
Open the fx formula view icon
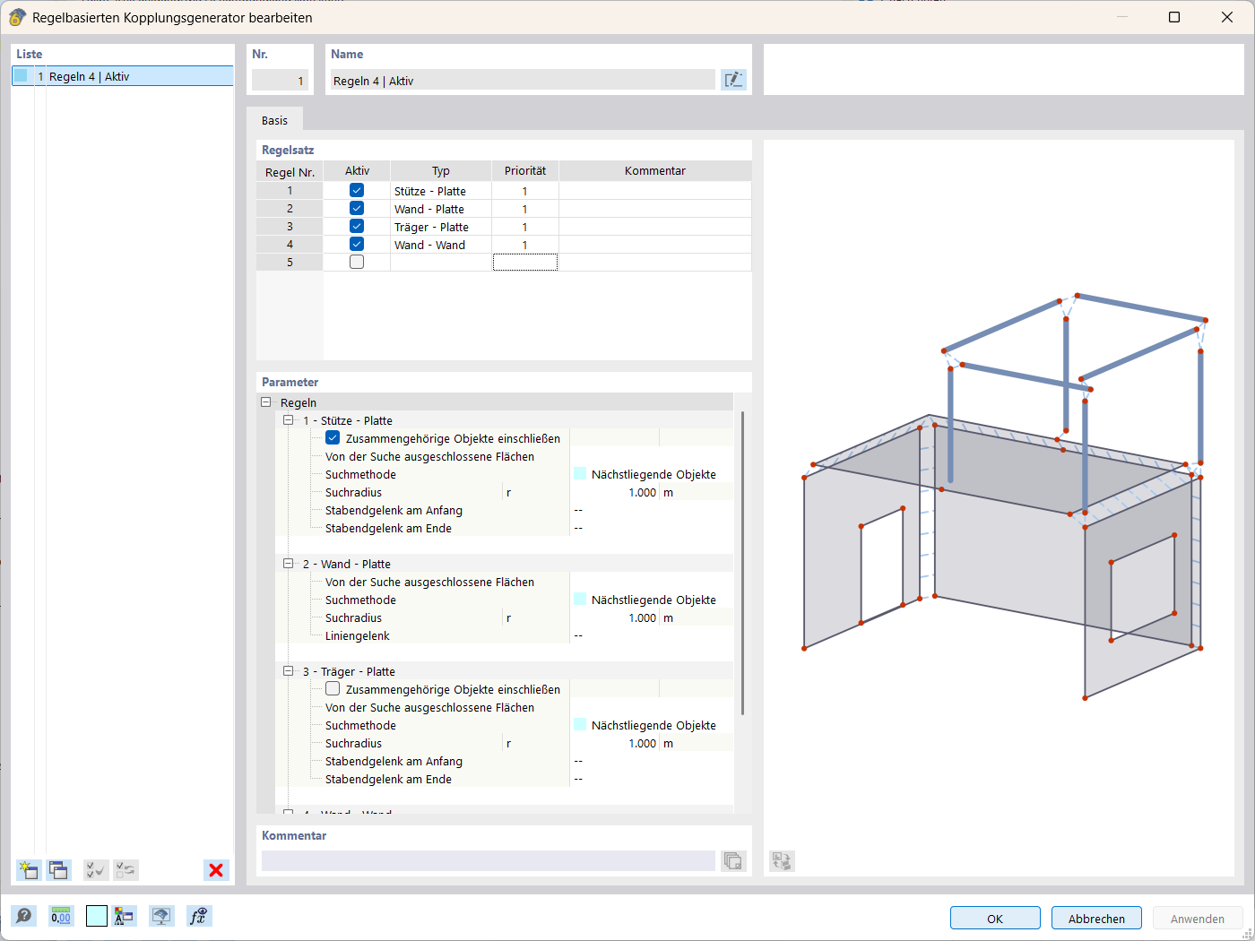198,916
